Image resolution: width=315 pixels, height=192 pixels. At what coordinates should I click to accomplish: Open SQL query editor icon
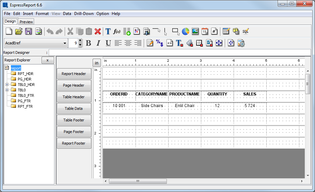tap(246, 31)
